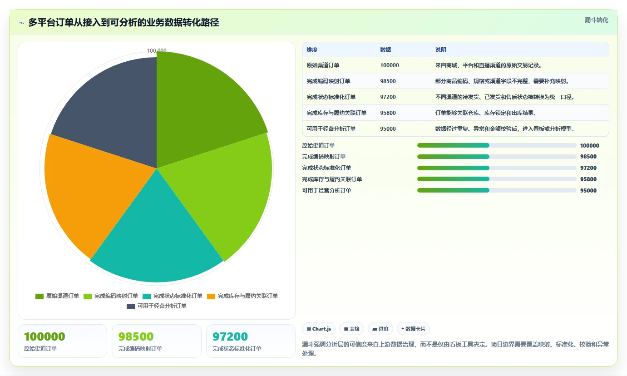The height and width of the screenshot is (376, 627).
Task: Select the 进度 tag chip
Action: [x=380, y=329]
